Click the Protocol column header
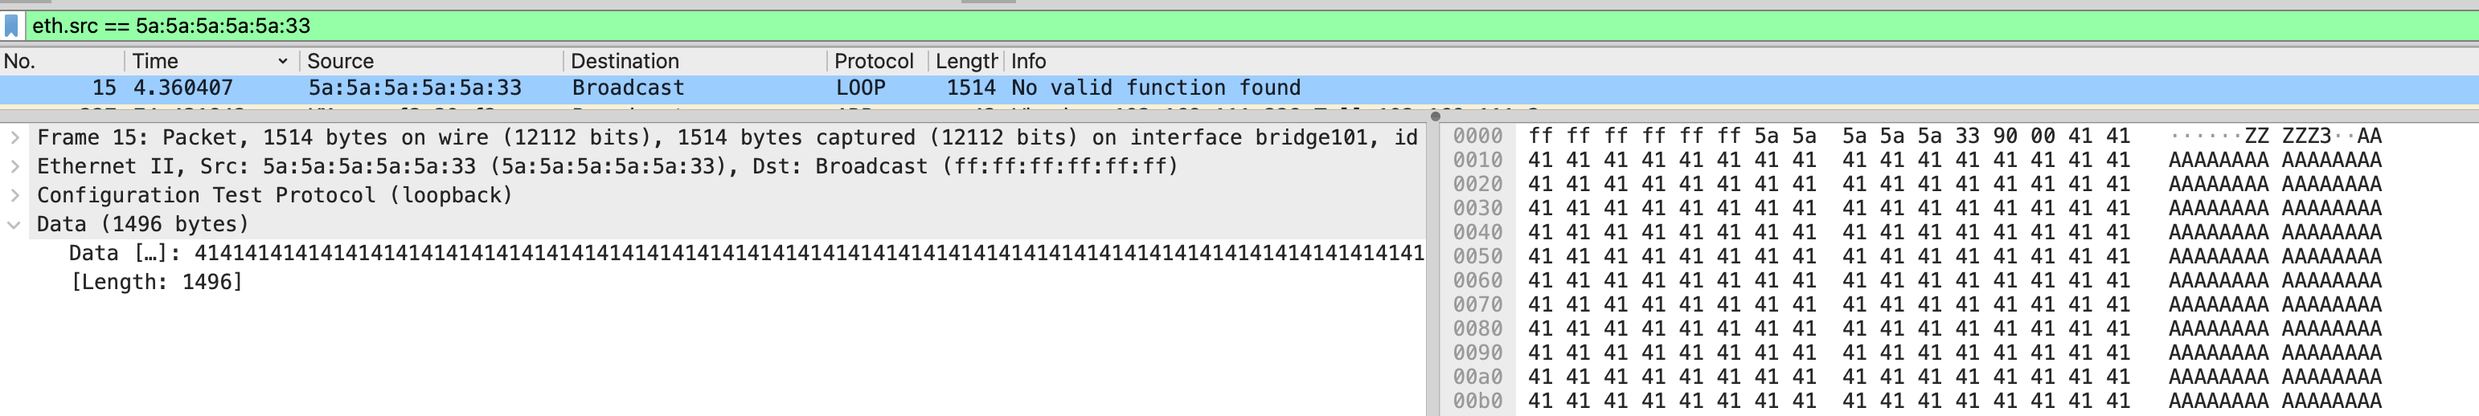The width and height of the screenshot is (2479, 416). tap(873, 62)
